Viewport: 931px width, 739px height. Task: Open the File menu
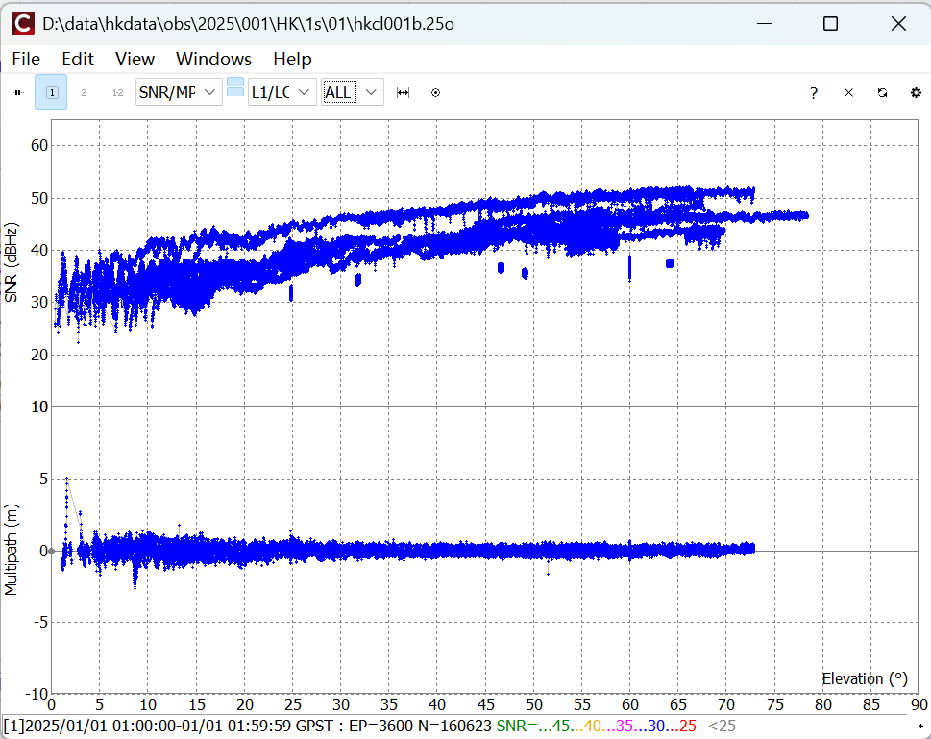tap(26, 59)
